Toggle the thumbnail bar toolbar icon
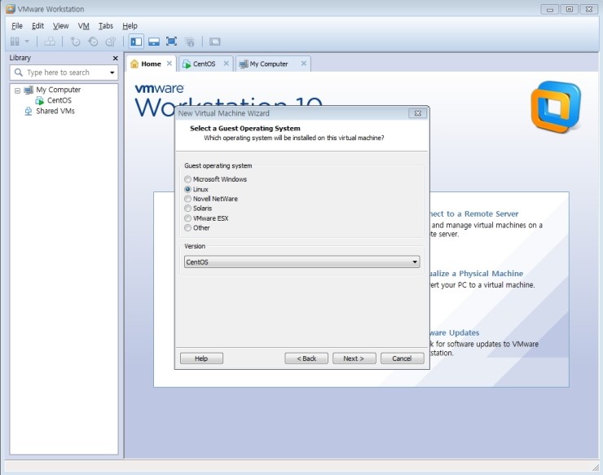 tap(154, 42)
